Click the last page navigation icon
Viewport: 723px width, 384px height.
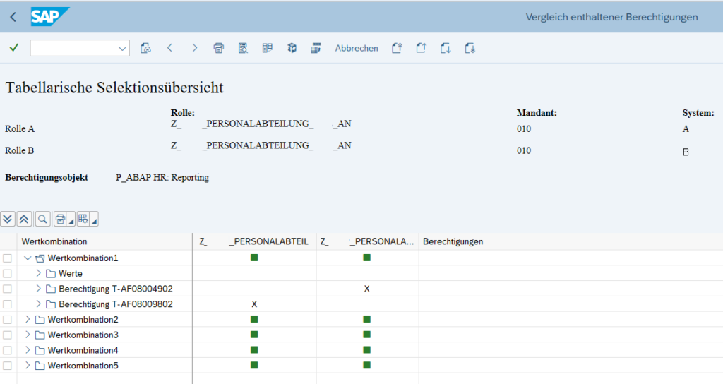(x=470, y=48)
